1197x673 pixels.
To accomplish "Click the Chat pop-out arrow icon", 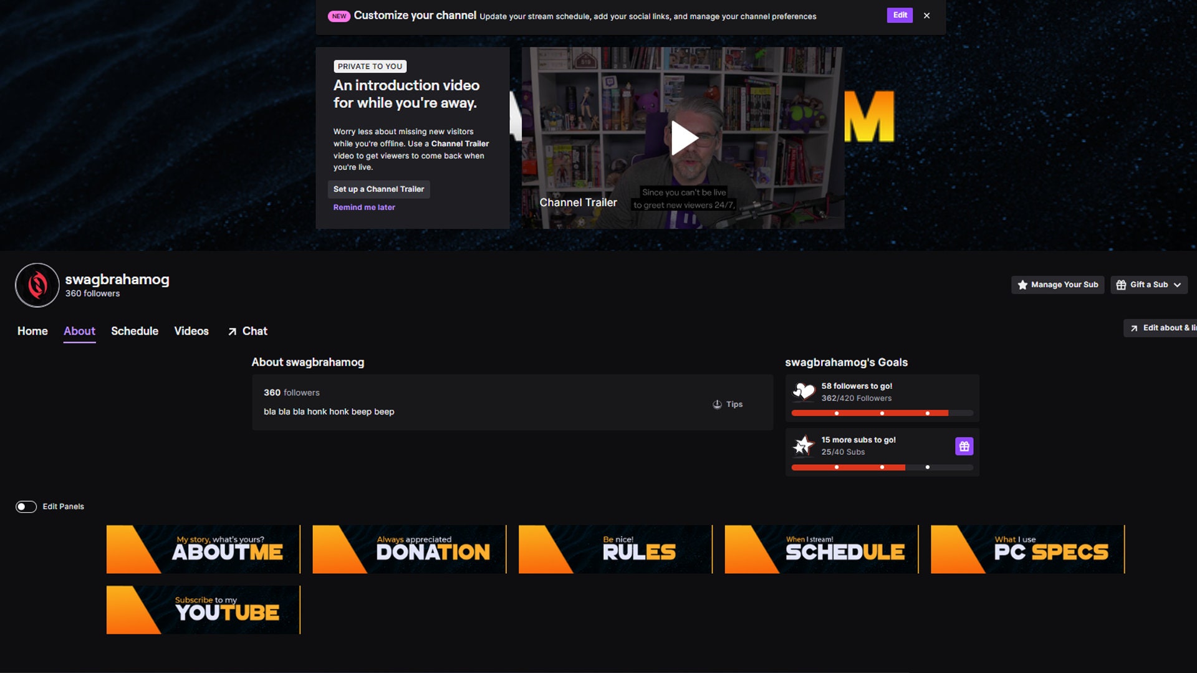I will (232, 332).
